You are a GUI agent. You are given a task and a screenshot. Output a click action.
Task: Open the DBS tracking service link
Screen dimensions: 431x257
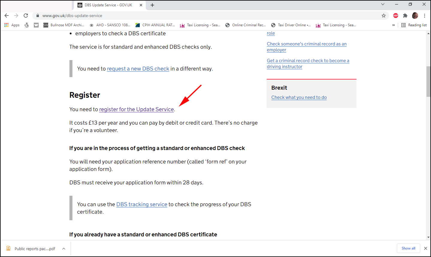(x=142, y=204)
